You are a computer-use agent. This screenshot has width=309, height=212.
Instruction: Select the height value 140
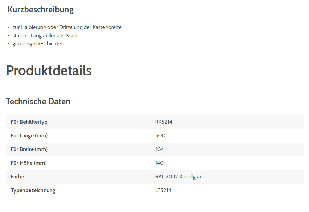point(159,163)
